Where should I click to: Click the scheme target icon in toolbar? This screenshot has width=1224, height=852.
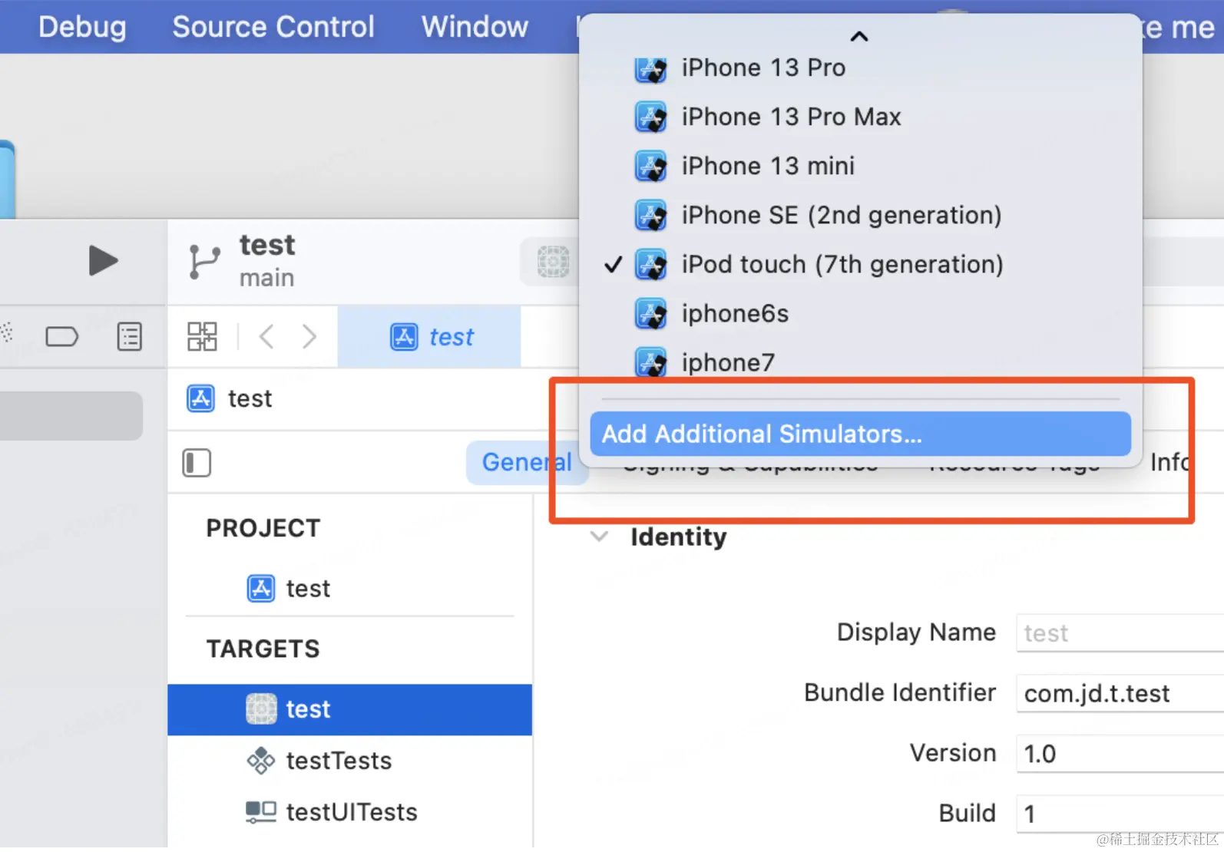(553, 262)
